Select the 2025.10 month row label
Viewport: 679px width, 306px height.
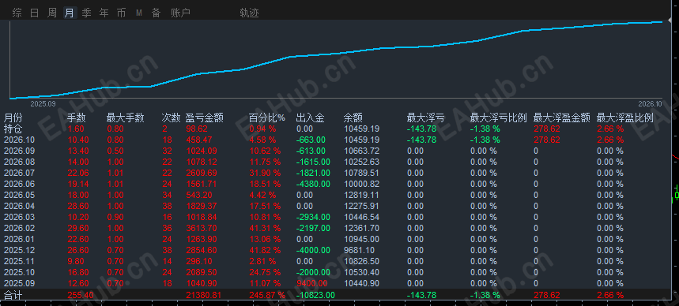coord(19,272)
